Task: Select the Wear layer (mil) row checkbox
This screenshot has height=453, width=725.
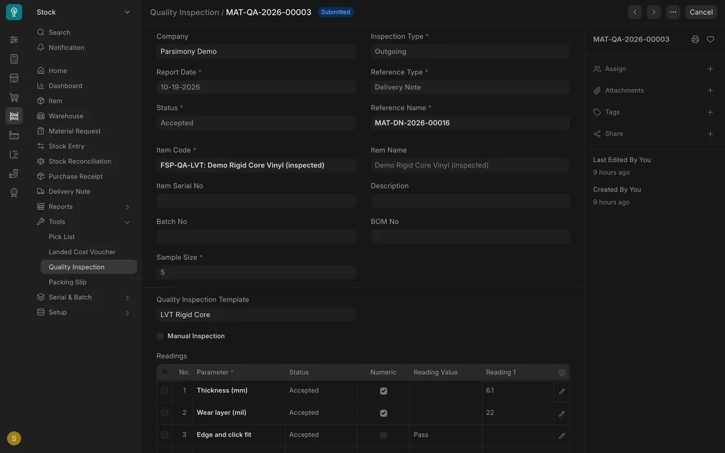Action: point(165,413)
